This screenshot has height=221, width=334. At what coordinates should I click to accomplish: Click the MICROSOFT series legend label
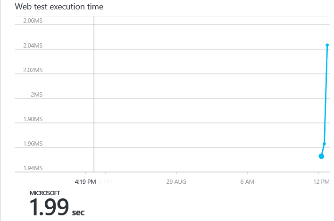44,193
